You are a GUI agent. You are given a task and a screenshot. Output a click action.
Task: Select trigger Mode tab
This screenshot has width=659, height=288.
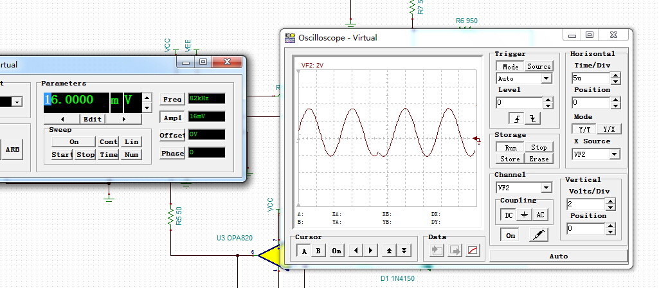tap(510, 66)
